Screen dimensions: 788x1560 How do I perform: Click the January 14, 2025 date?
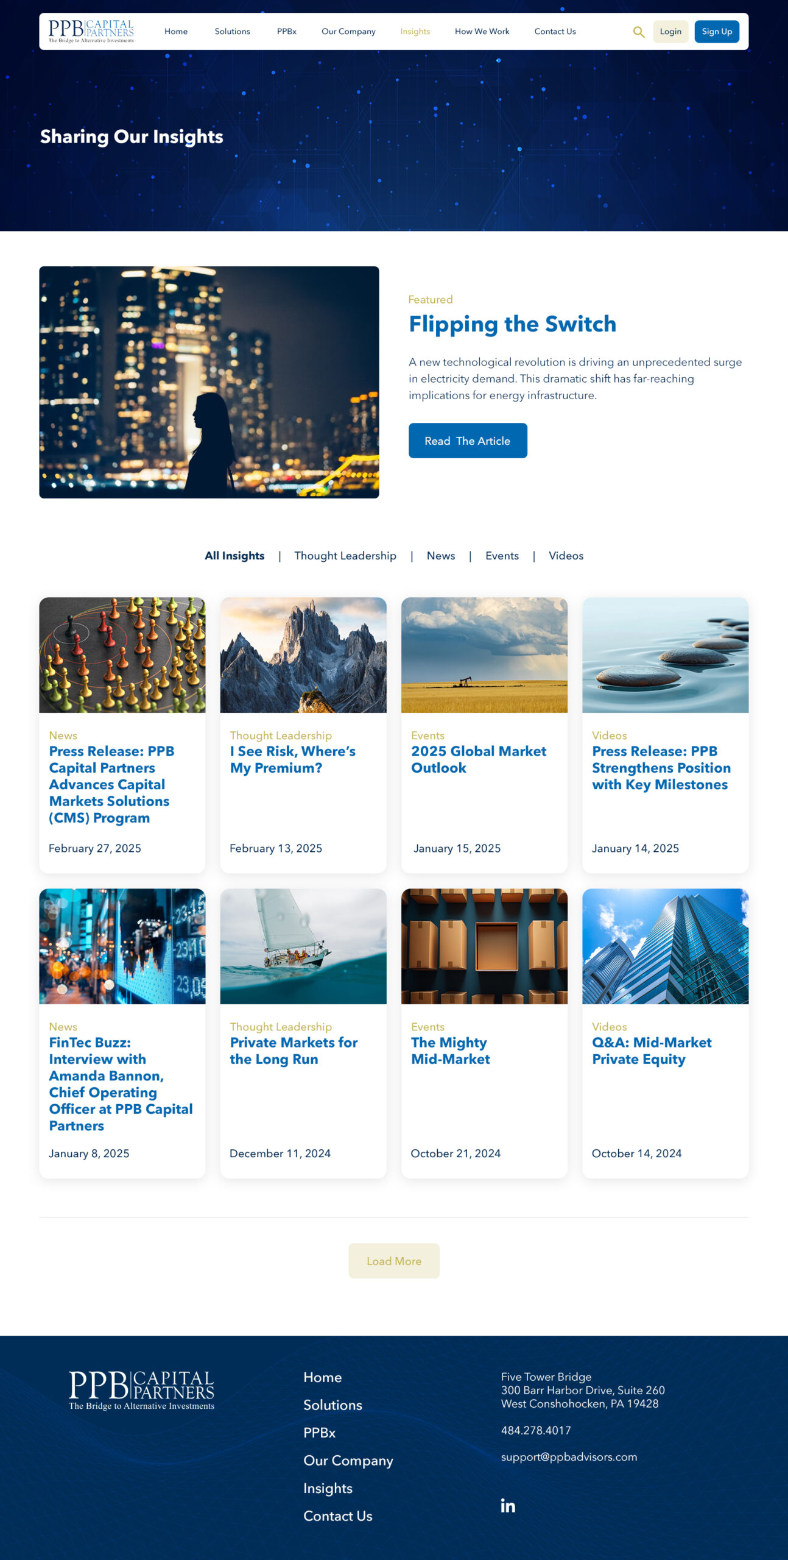pos(635,848)
